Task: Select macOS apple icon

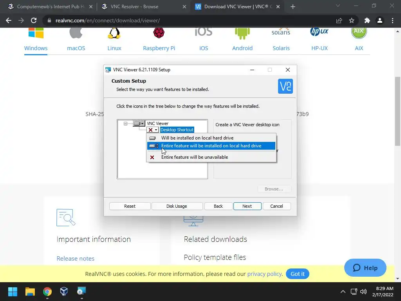Action: pyautogui.click(x=76, y=33)
